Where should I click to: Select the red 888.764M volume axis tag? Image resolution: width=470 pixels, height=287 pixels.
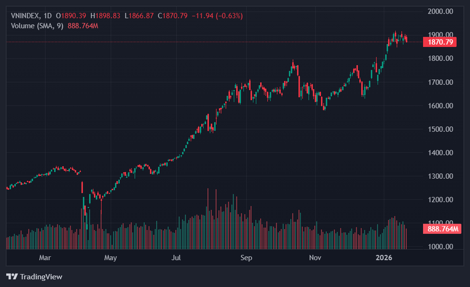coord(441,229)
